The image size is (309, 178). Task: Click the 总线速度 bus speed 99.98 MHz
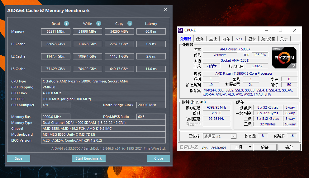[216, 119]
